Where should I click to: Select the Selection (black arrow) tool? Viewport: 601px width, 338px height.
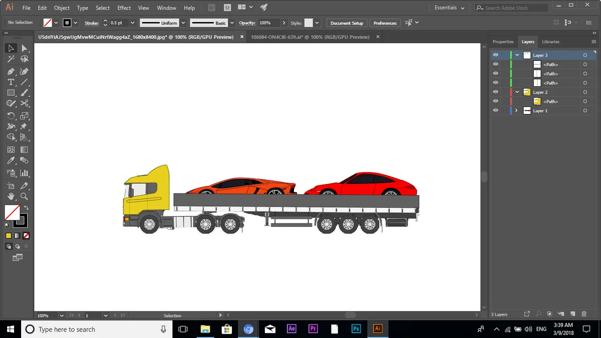click(x=11, y=48)
